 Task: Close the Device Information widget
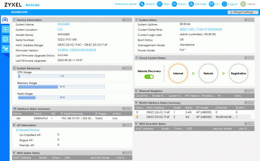click(130, 20)
